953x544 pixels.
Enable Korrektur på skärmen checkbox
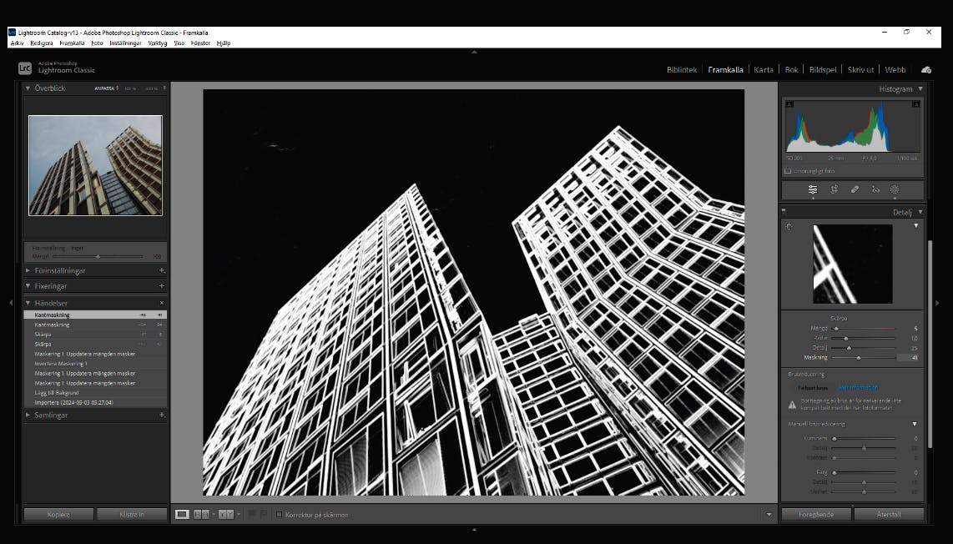point(280,515)
